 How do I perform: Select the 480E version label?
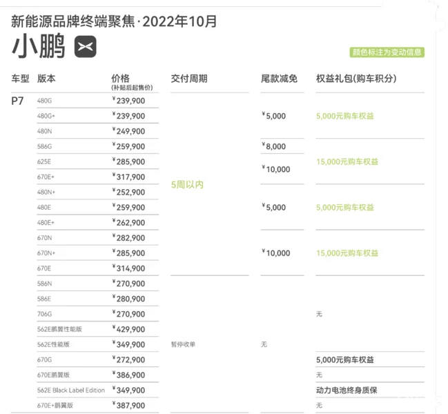(x=43, y=207)
